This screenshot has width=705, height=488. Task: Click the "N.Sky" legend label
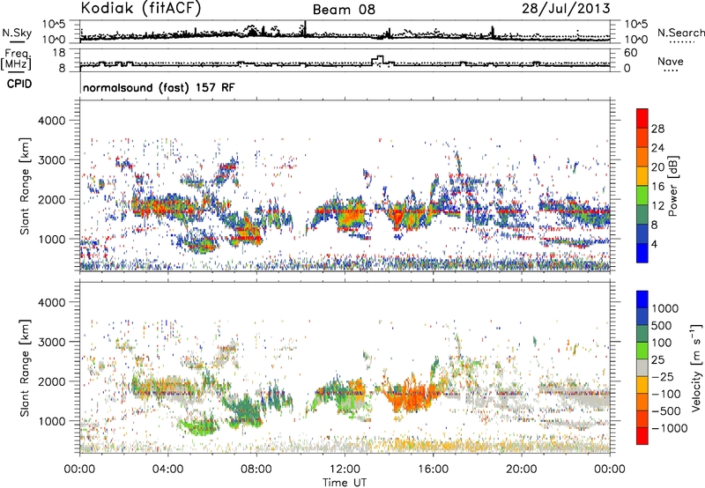coord(17,33)
